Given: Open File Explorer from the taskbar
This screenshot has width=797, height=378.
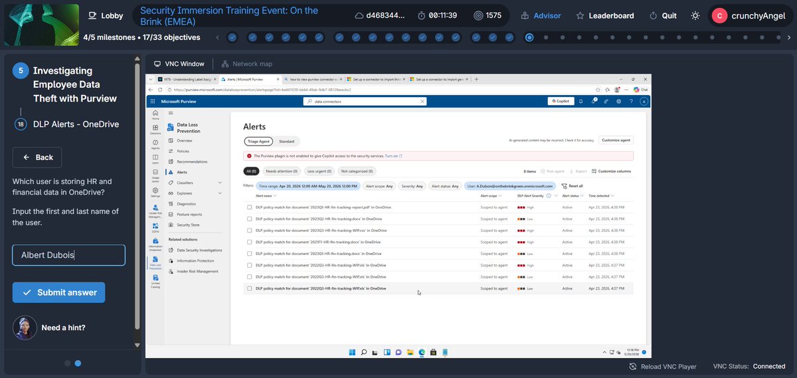Looking at the screenshot, I should pos(410,351).
